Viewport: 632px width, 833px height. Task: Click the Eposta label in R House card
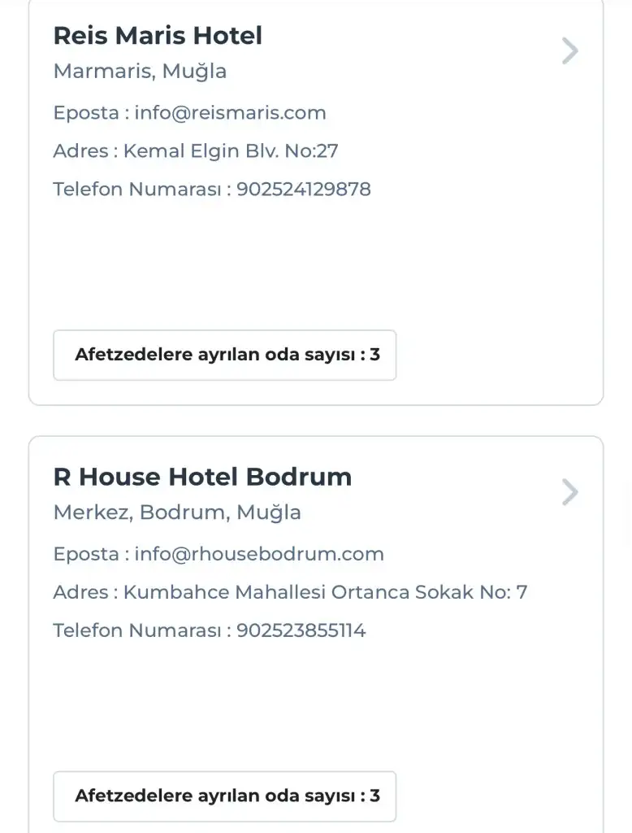tap(86, 554)
